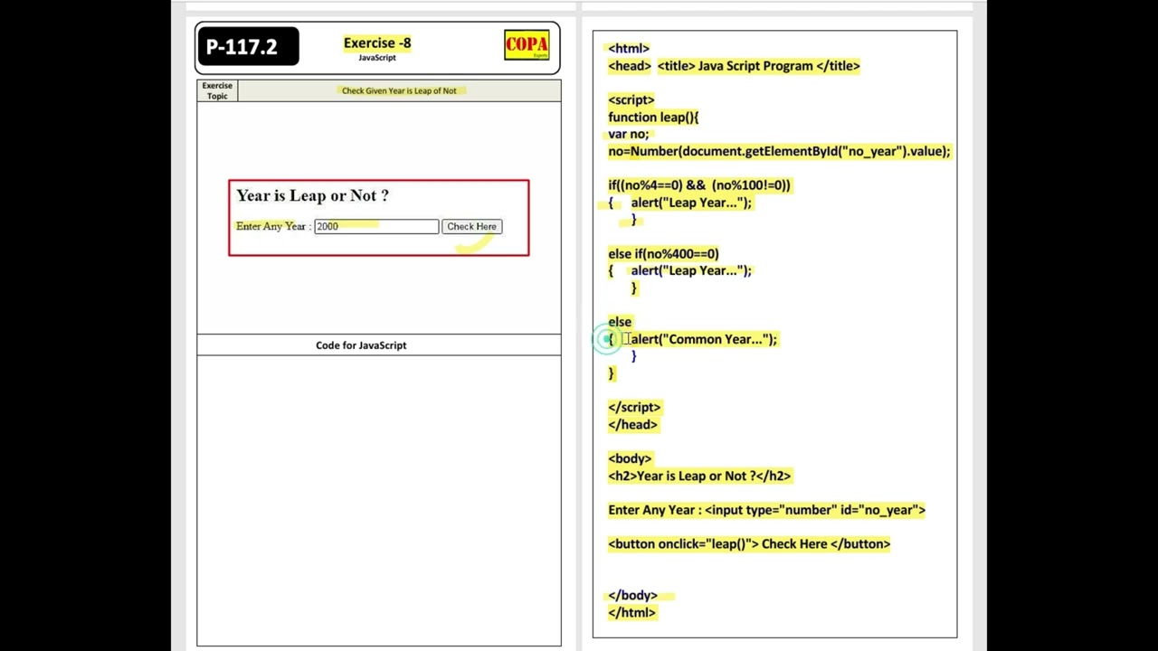Click the 'Exercise Topic' label cell
The width and height of the screenshot is (1158, 651).
point(217,90)
